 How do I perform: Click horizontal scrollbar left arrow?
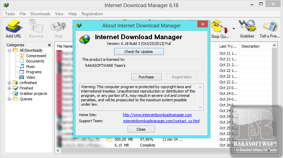click(58, 151)
